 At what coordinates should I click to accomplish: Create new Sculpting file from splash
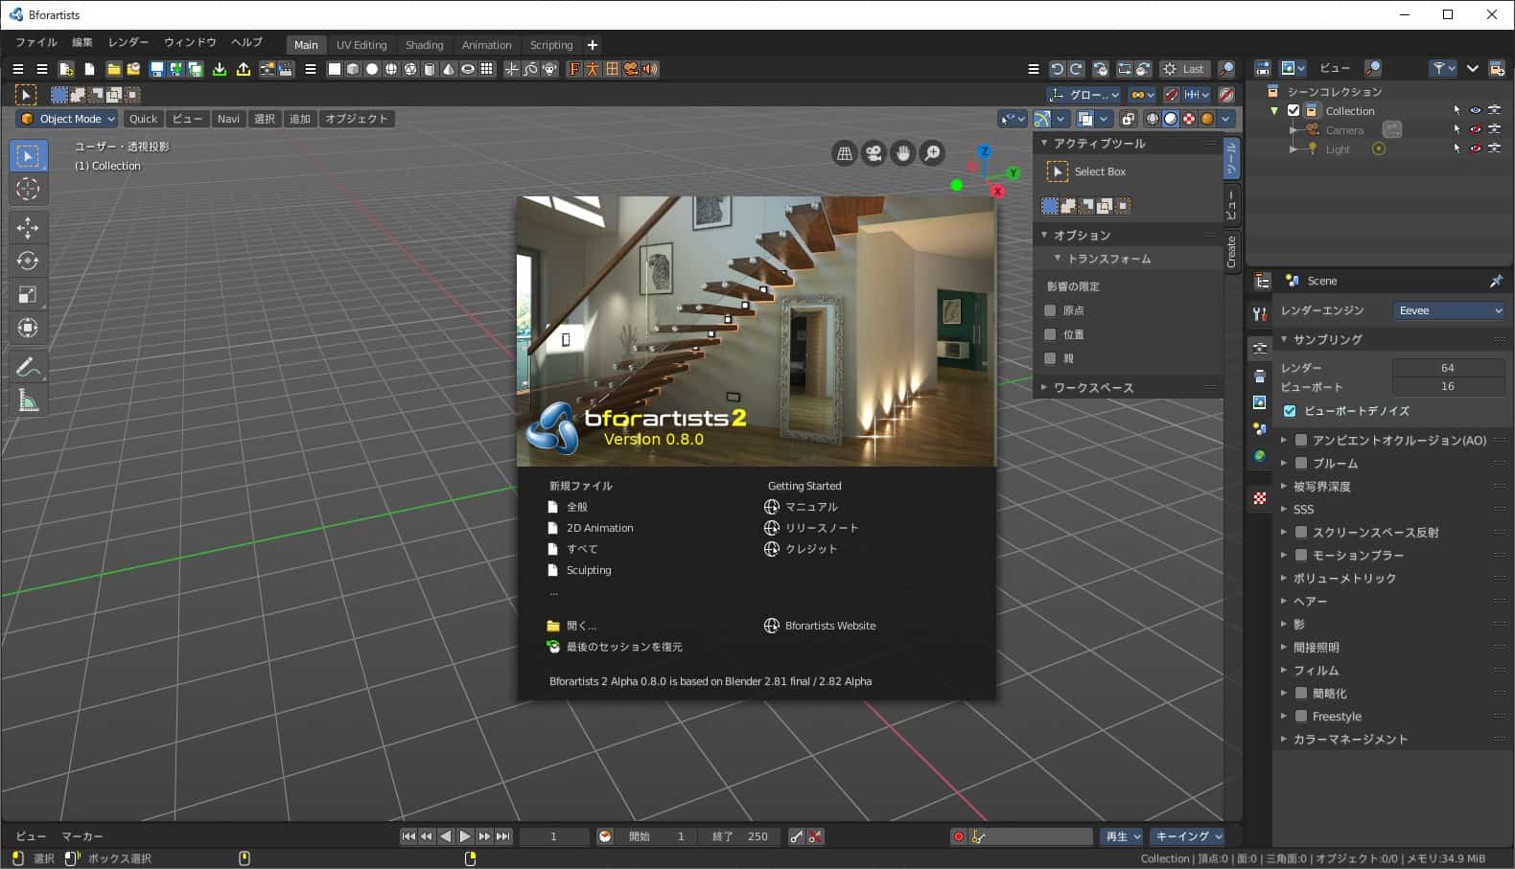(588, 570)
